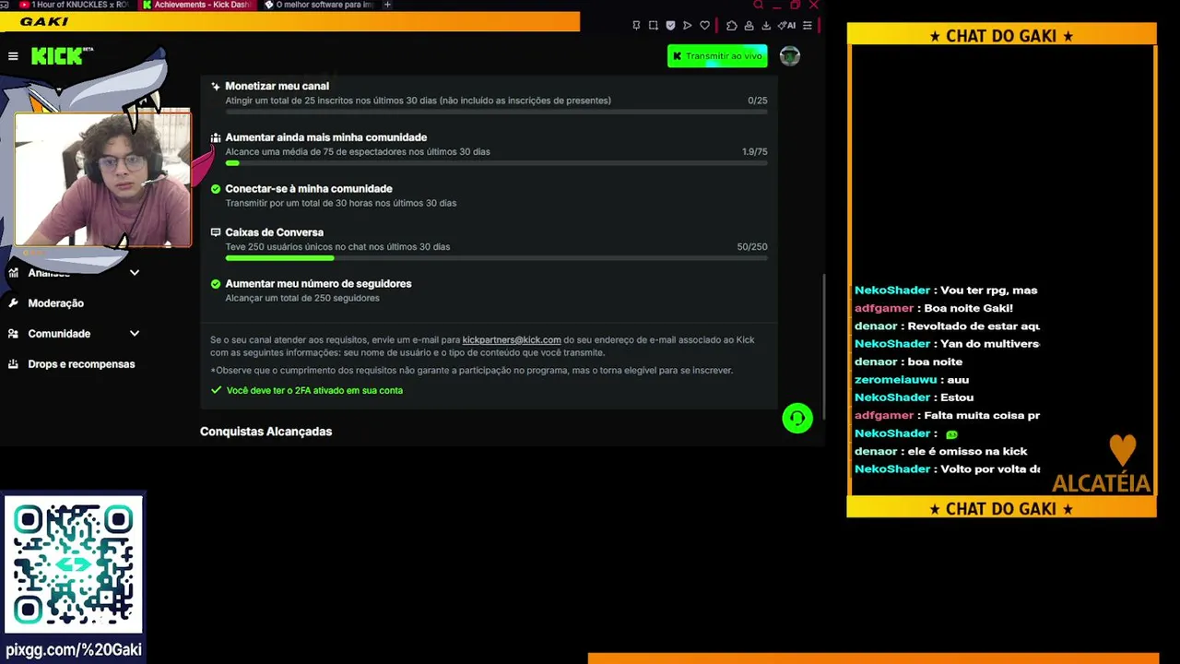Click the 50/250 chat users count

pos(752,247)
